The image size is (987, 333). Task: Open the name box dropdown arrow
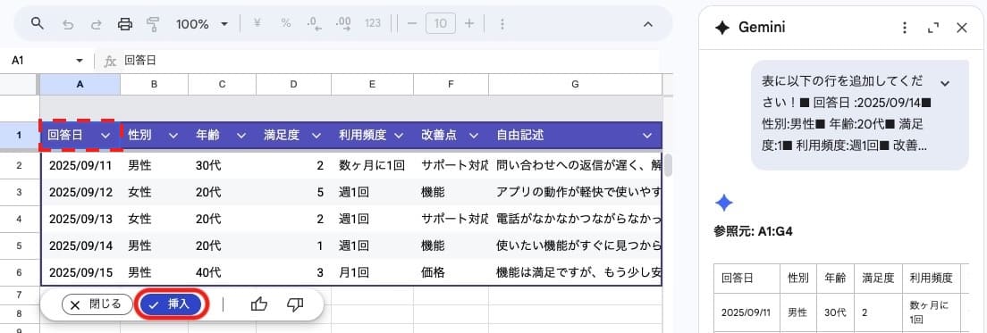pyautogui.click(x=80, y=61)
